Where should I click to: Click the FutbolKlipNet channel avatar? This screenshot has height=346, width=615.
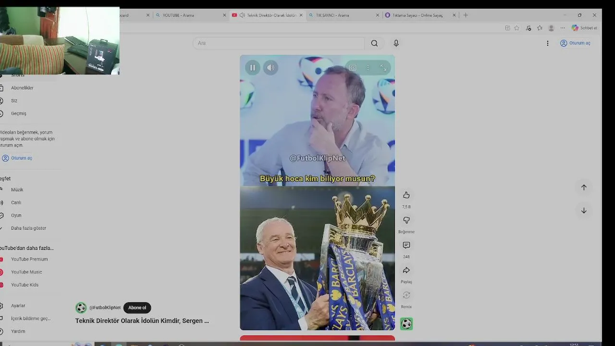point(81,308)
